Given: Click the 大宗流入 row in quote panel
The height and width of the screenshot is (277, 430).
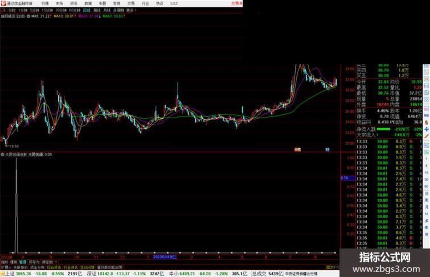Looking at the screenshot, I should click(390, 135).
